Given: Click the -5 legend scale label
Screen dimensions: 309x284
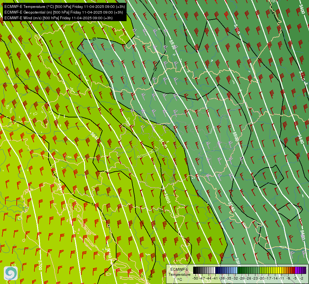Looking at the screenshot, I should point(294,279).
